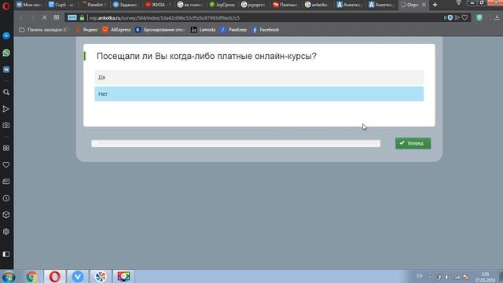Image resolution: width=503 pixels, height=283 pixels.
Task: Open the tab menu at window top
Action: click(x=459, y=3)
